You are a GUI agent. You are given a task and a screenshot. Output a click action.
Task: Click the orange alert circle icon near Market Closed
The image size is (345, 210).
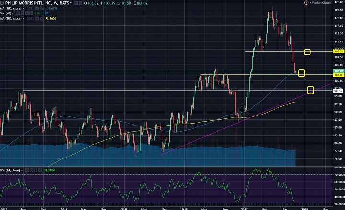pos(306,3)
